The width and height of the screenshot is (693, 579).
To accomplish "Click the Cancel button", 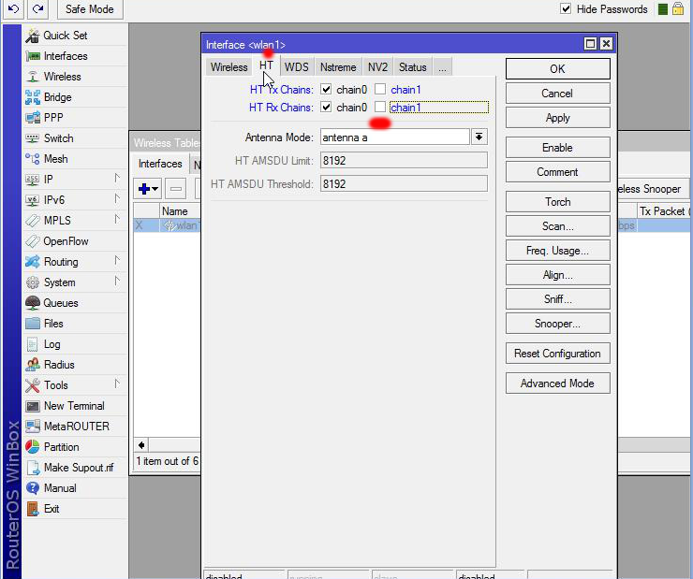I will click(x=558, y=94).
